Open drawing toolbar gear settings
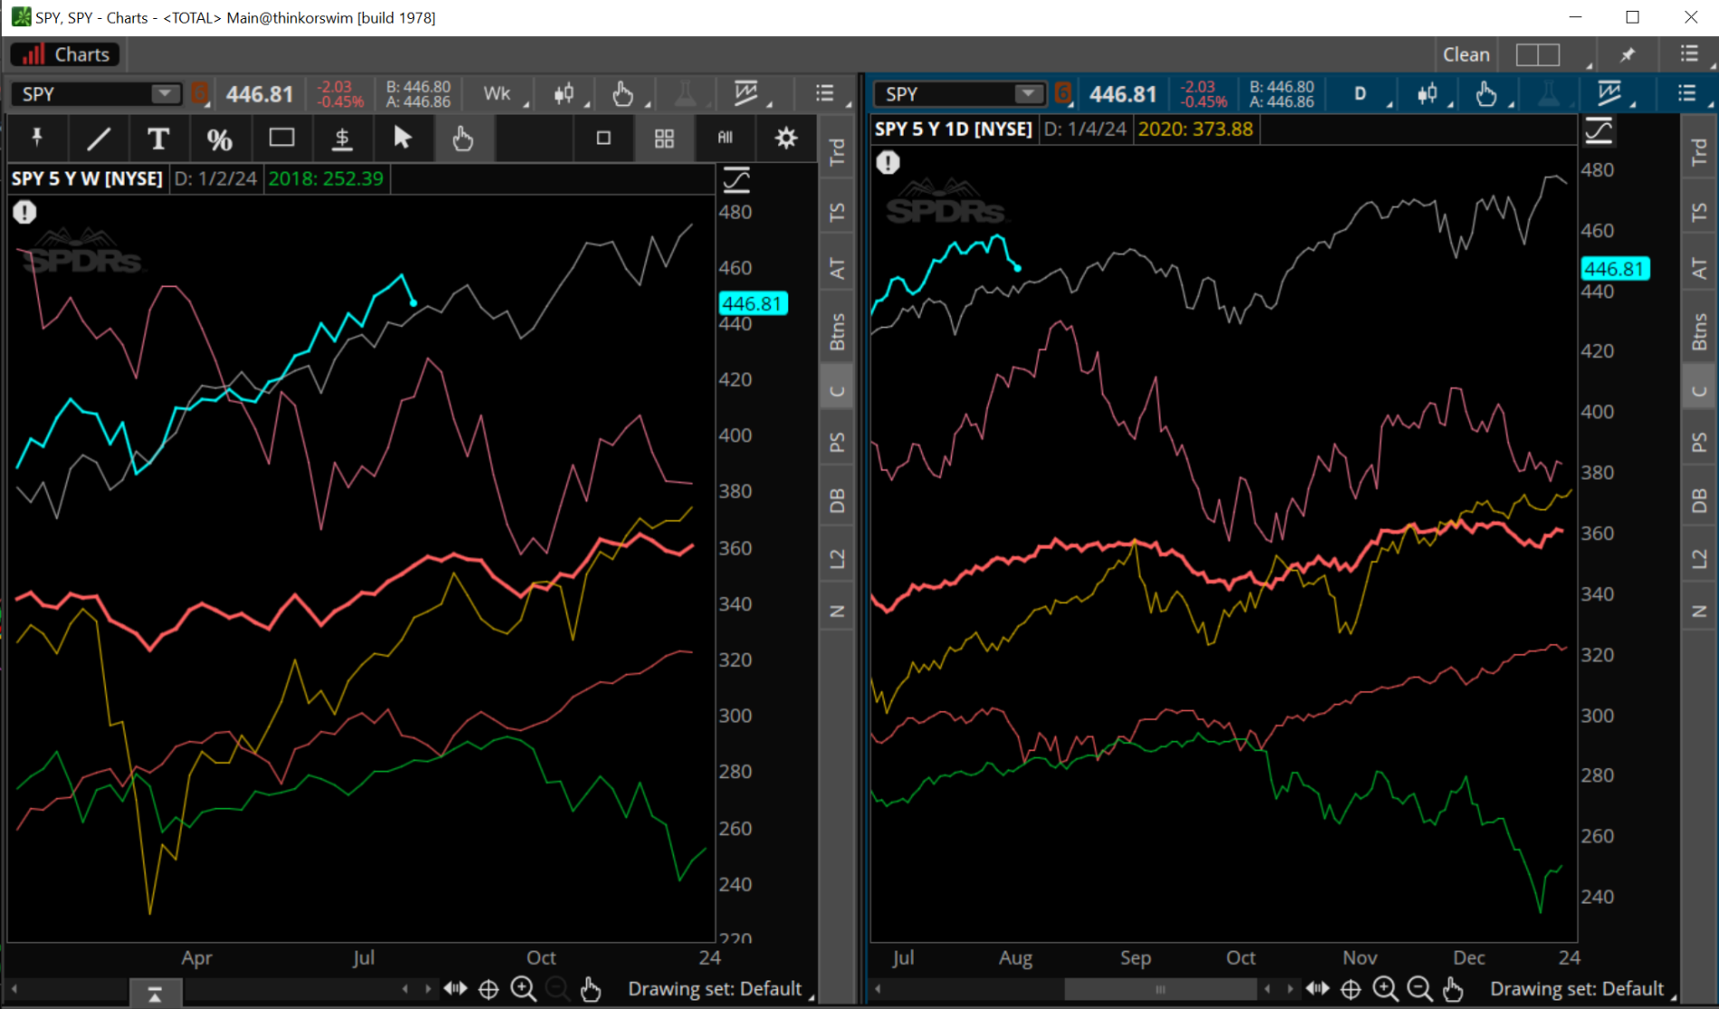 (x=786, y=138)
